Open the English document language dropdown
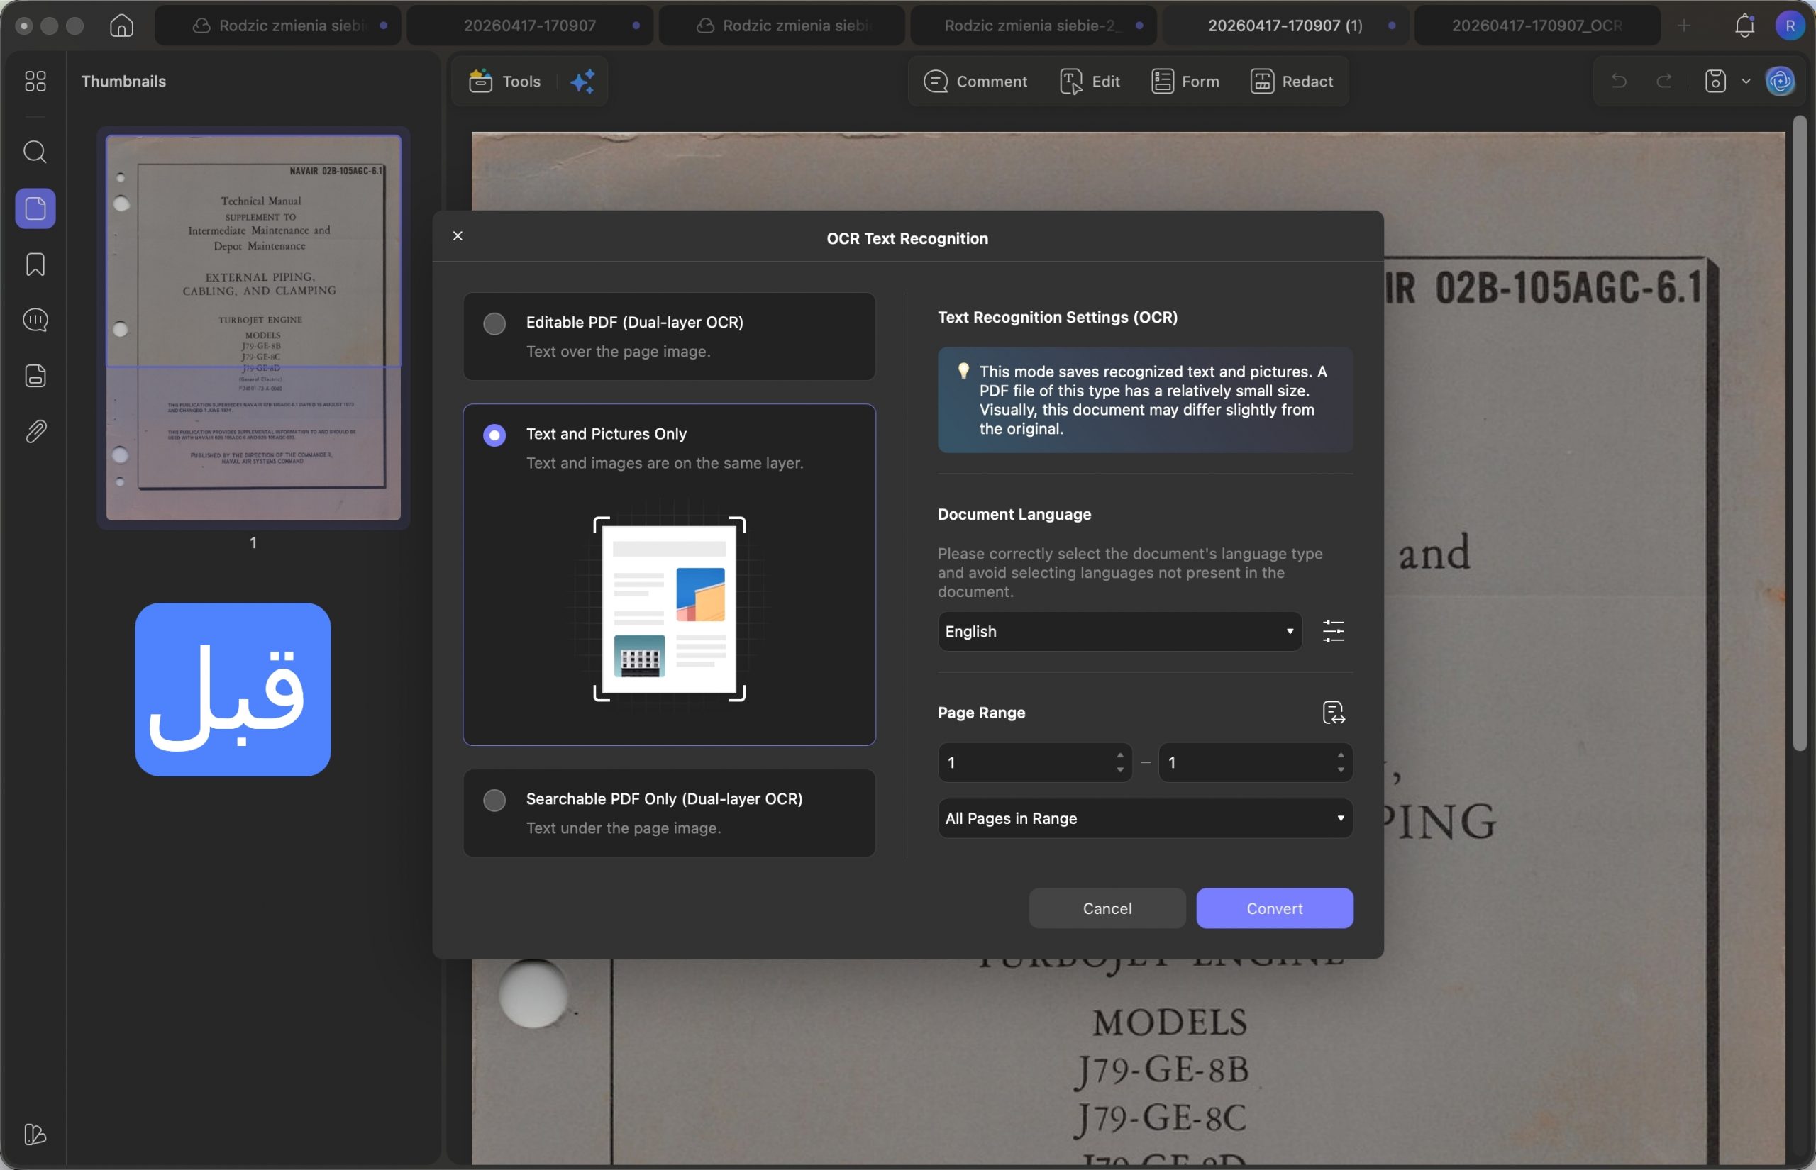Image resolution: width=1816 pixels, height=1170 pixels. tap(1119, 631)
